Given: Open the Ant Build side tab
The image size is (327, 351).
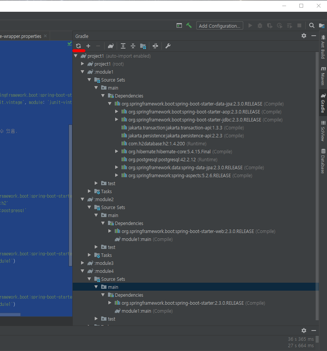Looking at the screenshot, I should click(x=323, y=47).
